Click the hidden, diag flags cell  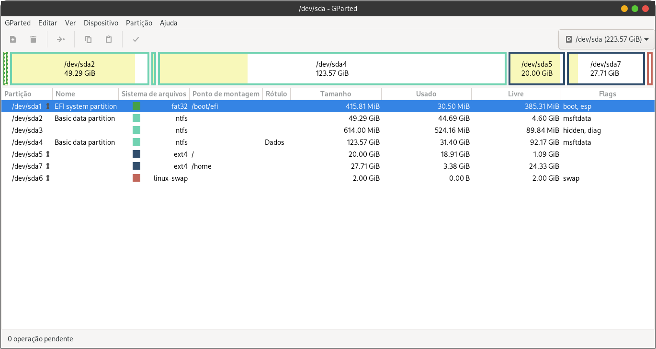click(582, 130)
